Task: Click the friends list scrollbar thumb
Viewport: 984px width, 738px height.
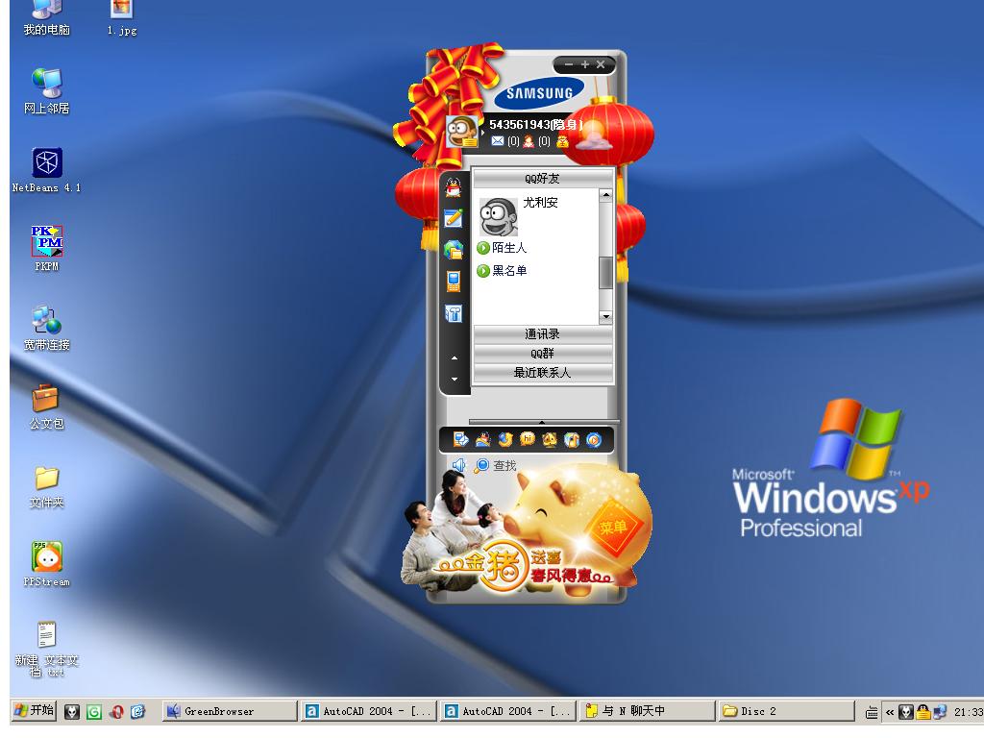Action: (x=605, y=273)
